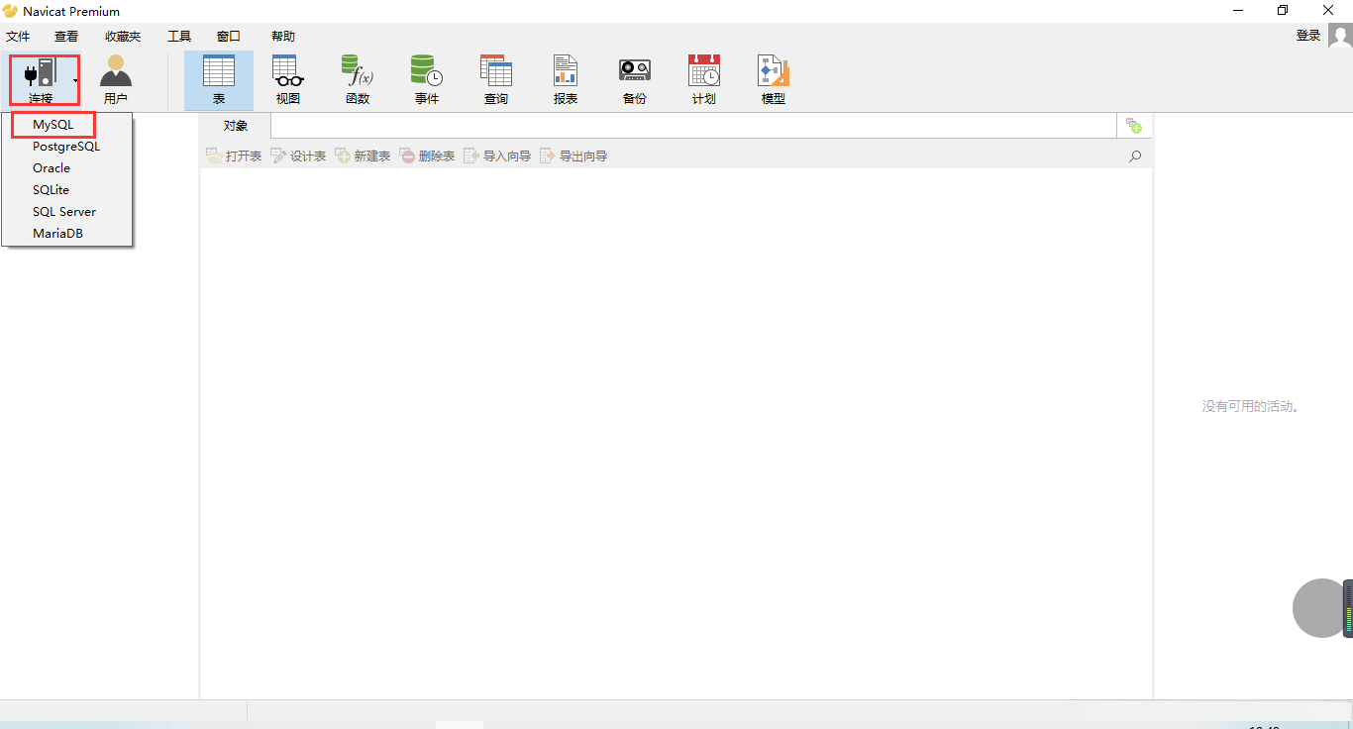Open the Report (报表) toolbar icon
The image size is (1353, 729).
[566, 79]
